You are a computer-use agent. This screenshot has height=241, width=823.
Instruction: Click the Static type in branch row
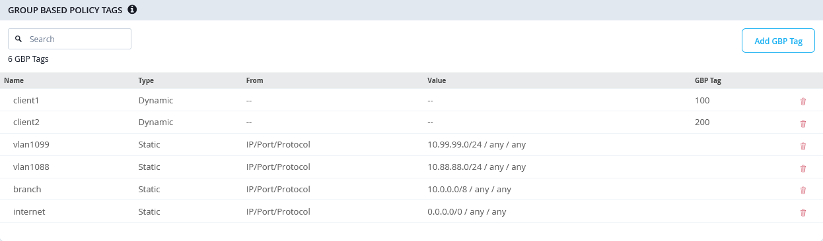(149, 189)
